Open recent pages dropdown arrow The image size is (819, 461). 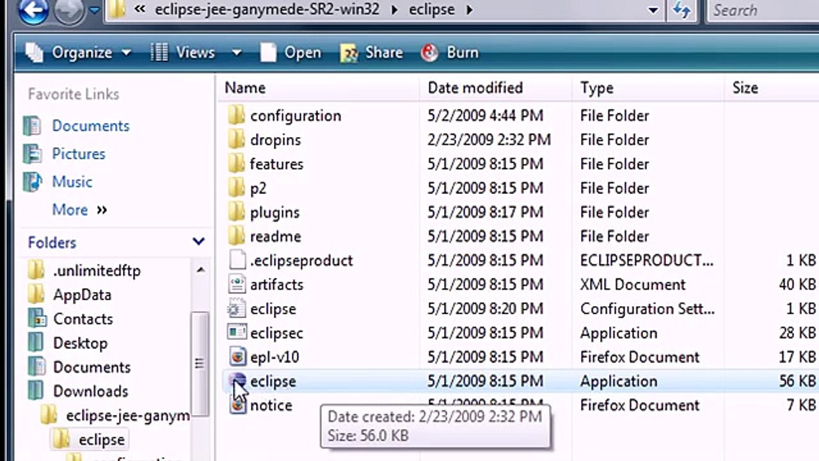point(95,10)
